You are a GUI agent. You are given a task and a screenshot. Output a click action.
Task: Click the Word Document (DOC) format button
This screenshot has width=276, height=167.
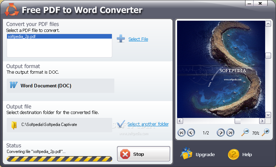coord(60,86)
